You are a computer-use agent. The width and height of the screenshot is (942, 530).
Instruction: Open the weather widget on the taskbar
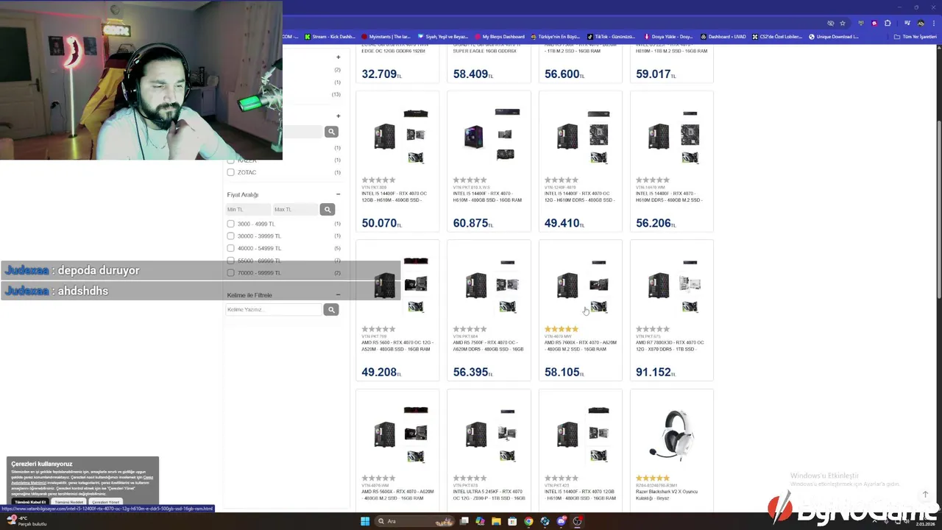click(26, 521)
